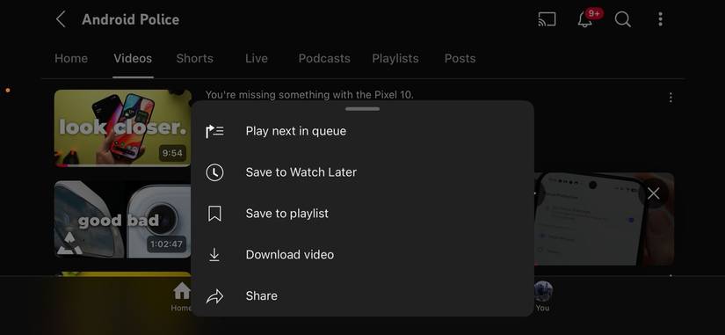The image size is (725, 335).
Task: Open the Podcasts tab
Action: [324, 58]
